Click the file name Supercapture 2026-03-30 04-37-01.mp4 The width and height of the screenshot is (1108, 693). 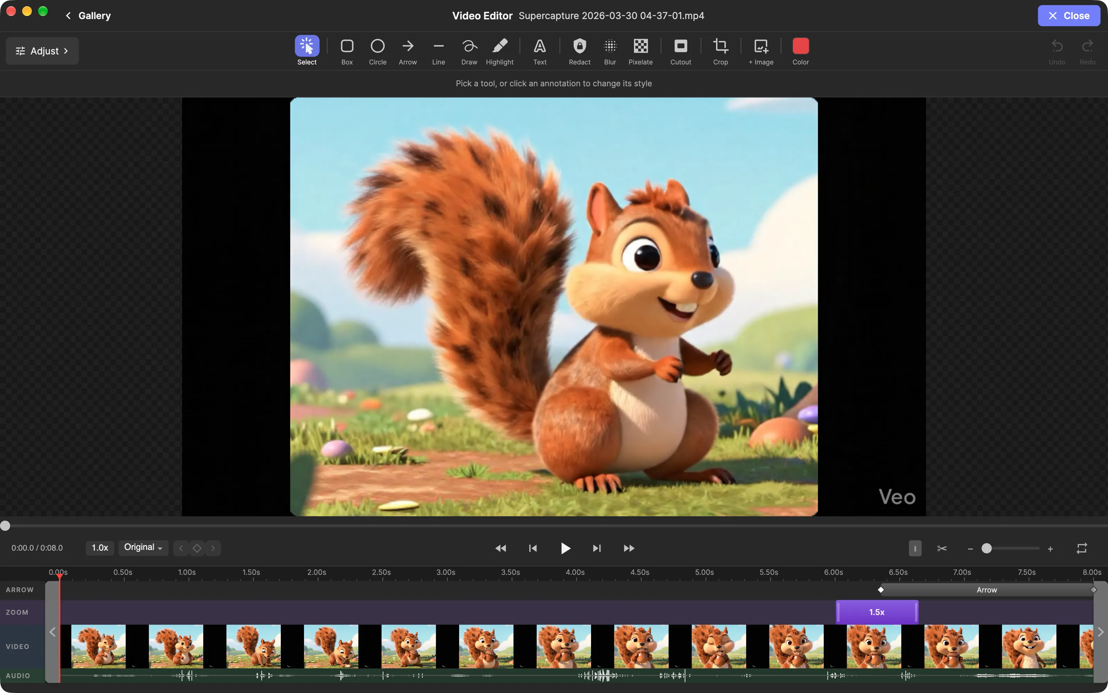tap(611, 16)
